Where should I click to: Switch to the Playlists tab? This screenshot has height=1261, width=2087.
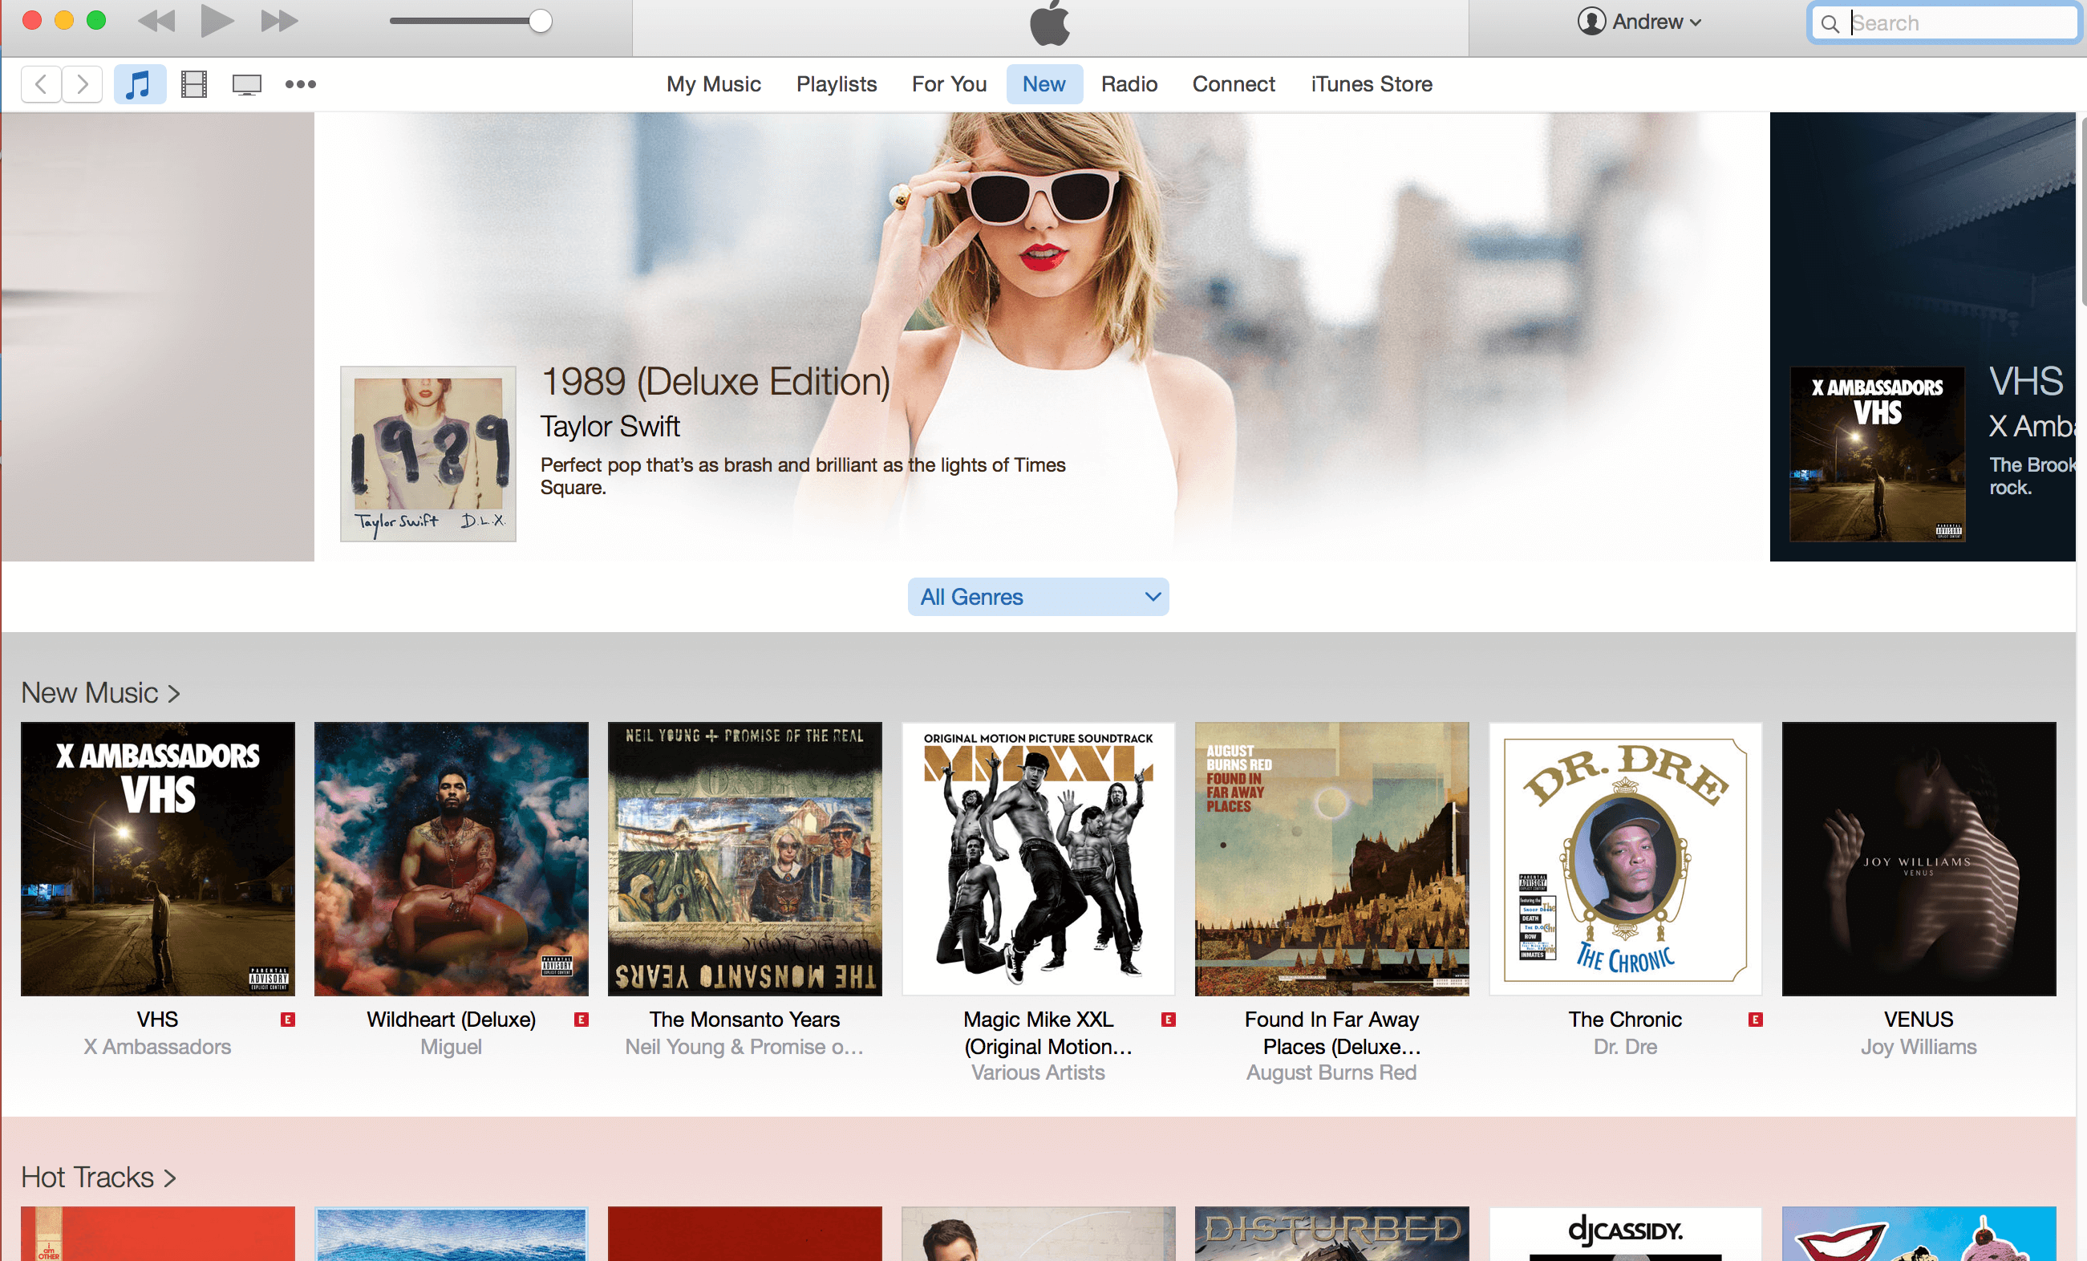(x=836, y=84)
